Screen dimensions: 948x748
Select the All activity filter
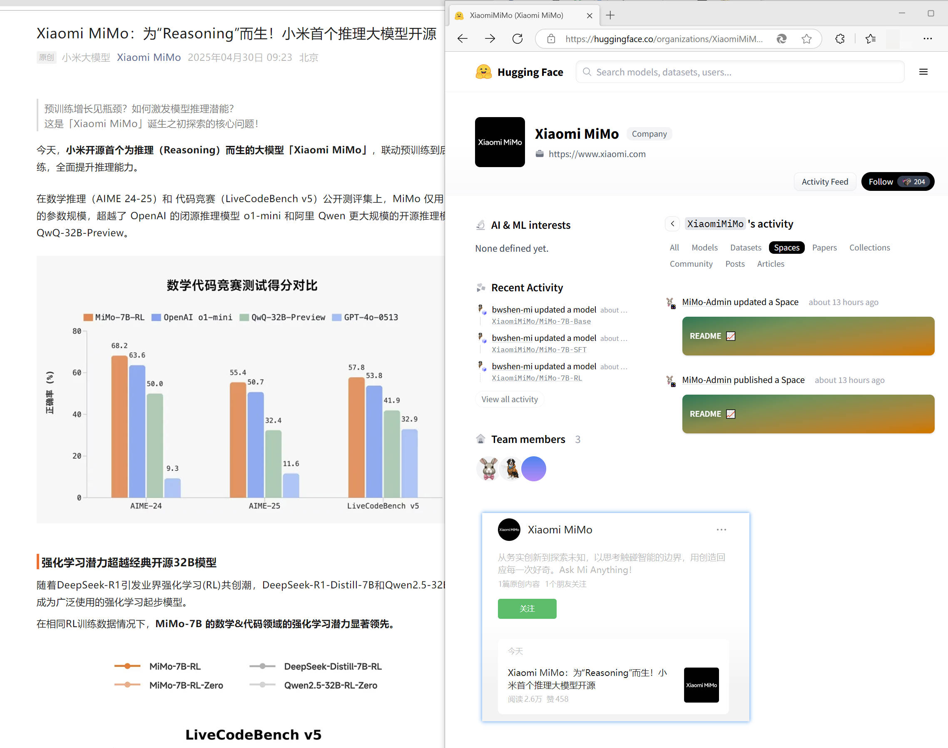[674, 248]
